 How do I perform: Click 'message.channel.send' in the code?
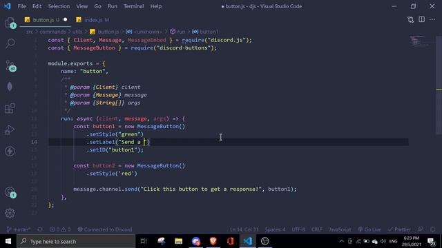pos(106,189)
